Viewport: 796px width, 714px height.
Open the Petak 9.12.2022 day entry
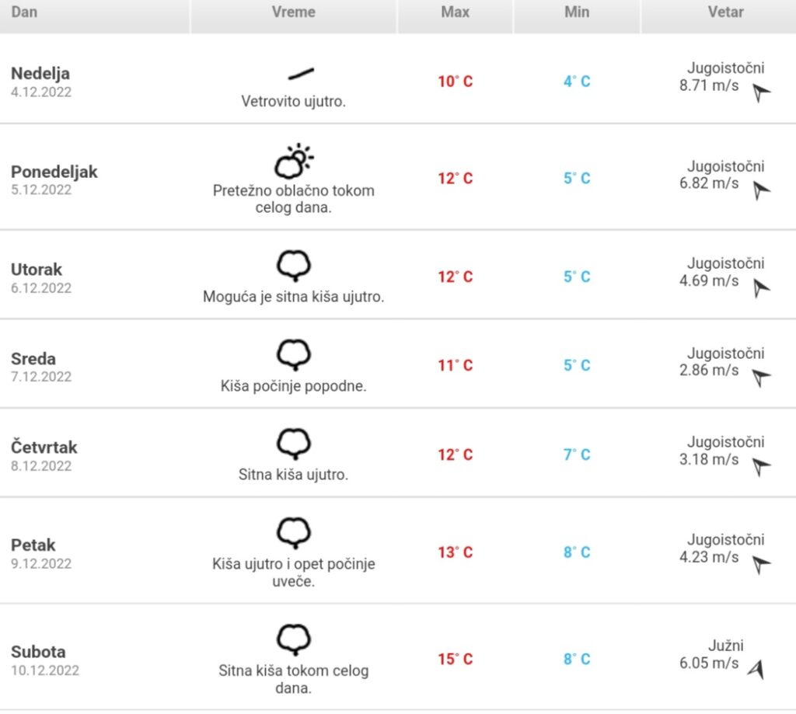tap(41, 553)
